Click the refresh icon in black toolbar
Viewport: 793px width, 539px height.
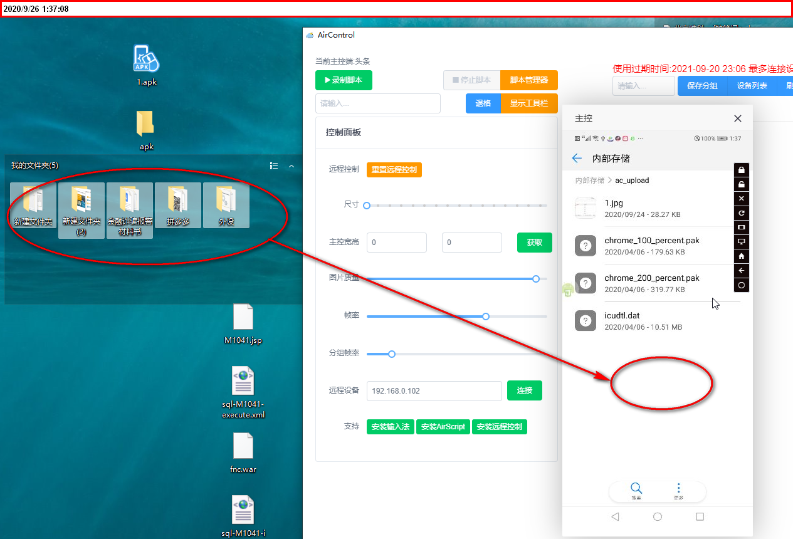(742, 213)
